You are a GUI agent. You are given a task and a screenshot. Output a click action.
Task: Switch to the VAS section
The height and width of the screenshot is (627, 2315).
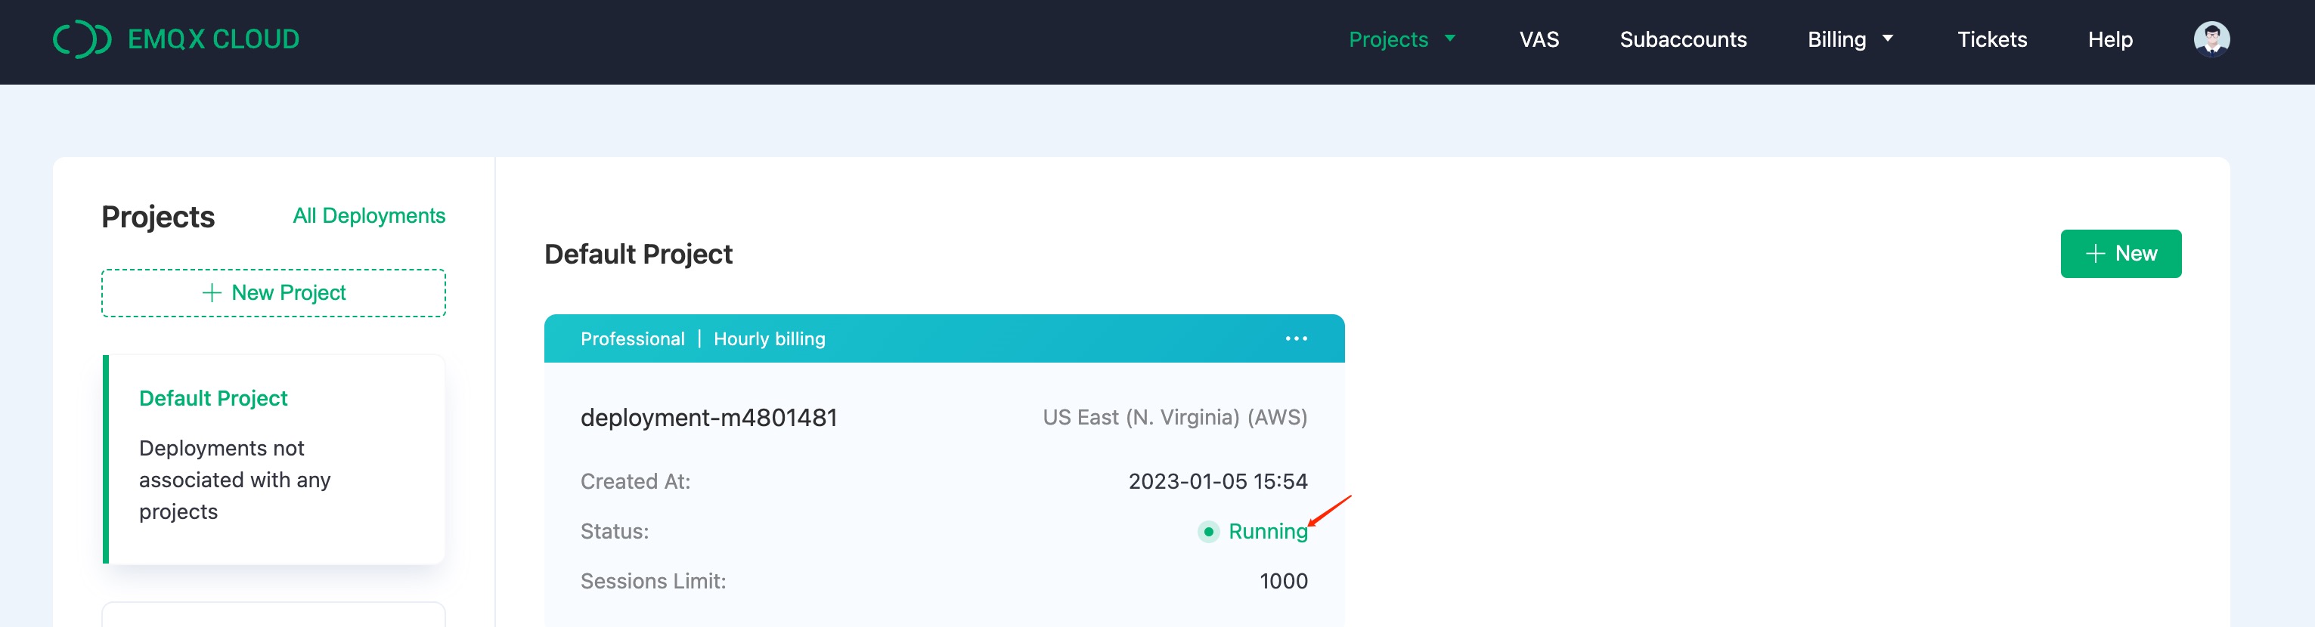click(x=1539, y=39)
